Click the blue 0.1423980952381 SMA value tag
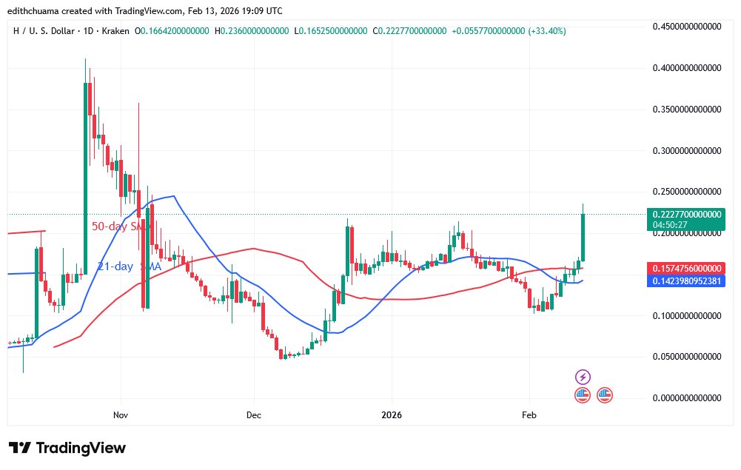741x470 pixels. click(x=685, y=281)
